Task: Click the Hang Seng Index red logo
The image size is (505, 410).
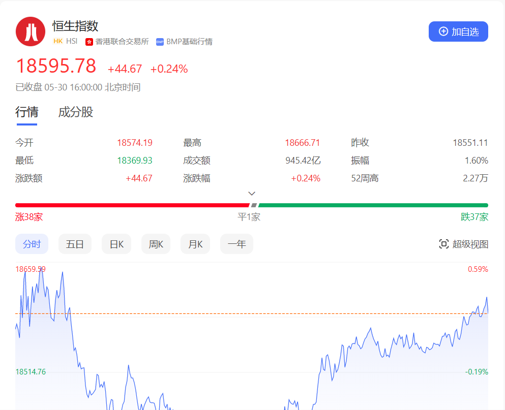Action: pos(31,31)
